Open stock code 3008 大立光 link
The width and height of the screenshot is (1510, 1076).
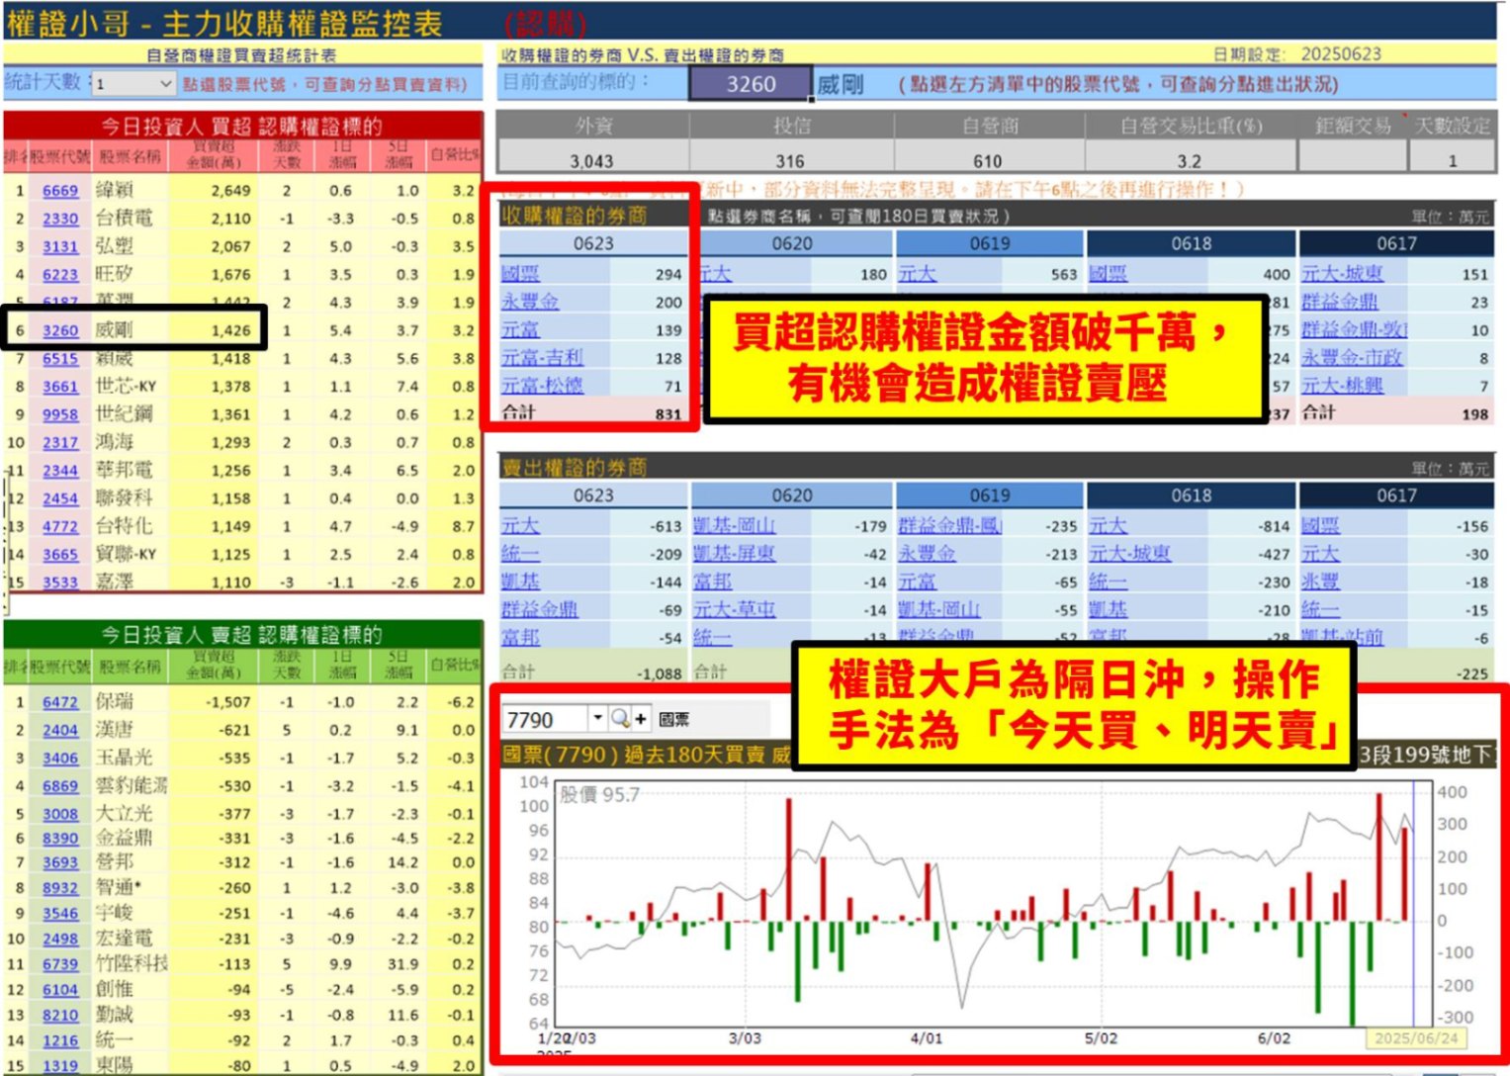pos(60,814)
